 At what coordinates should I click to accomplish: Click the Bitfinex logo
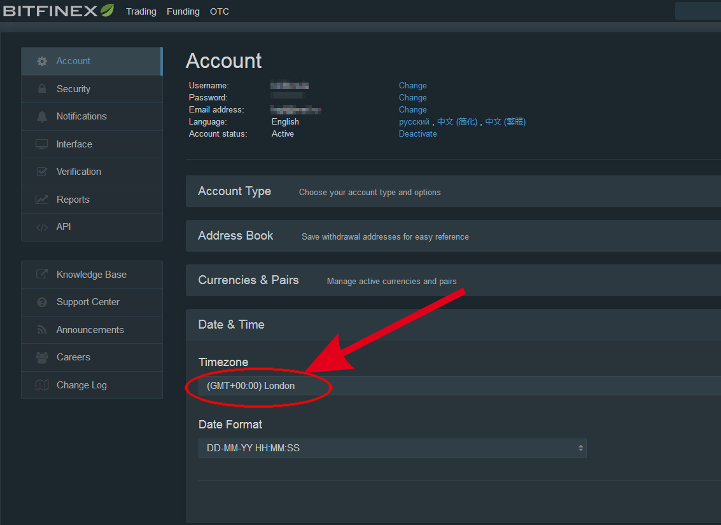59,11
